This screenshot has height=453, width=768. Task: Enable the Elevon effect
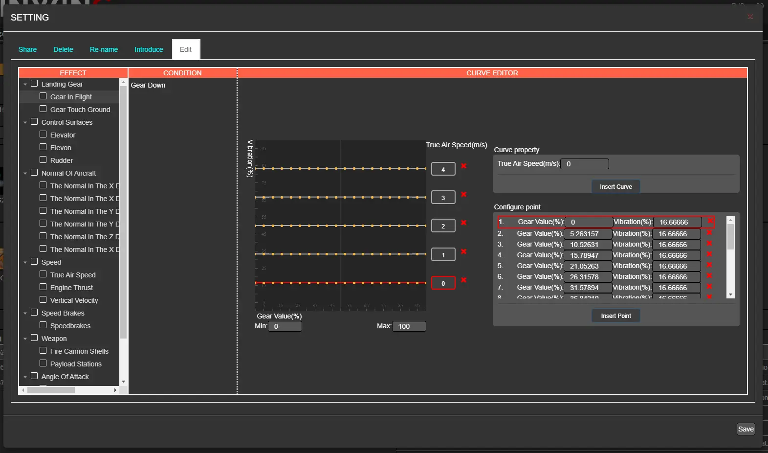[43, 147]
